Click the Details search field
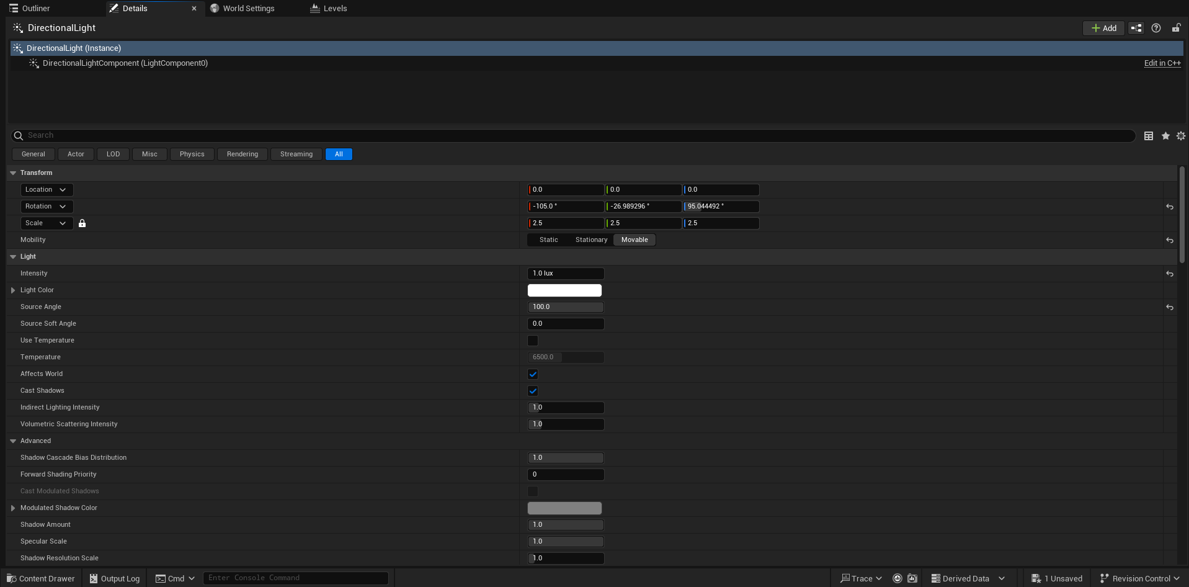The image size is (1189, 587). coord(573,135)
